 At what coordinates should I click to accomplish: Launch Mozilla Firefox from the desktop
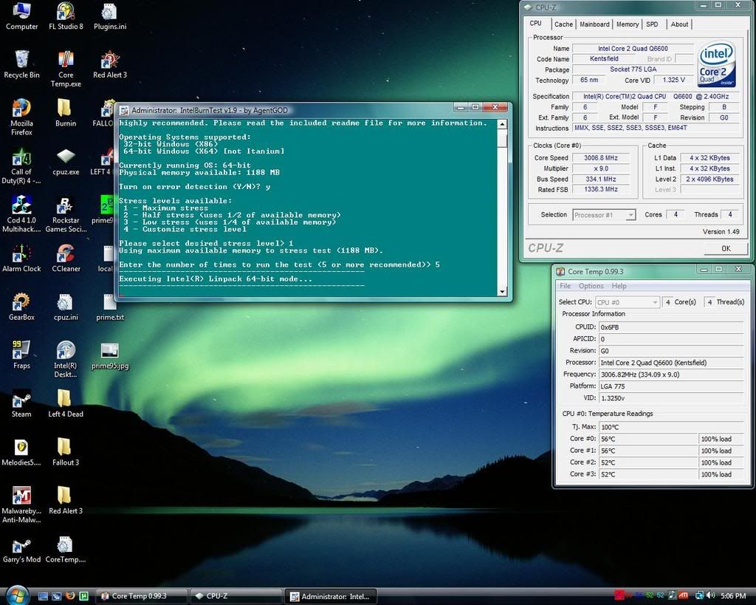point(21,117)
